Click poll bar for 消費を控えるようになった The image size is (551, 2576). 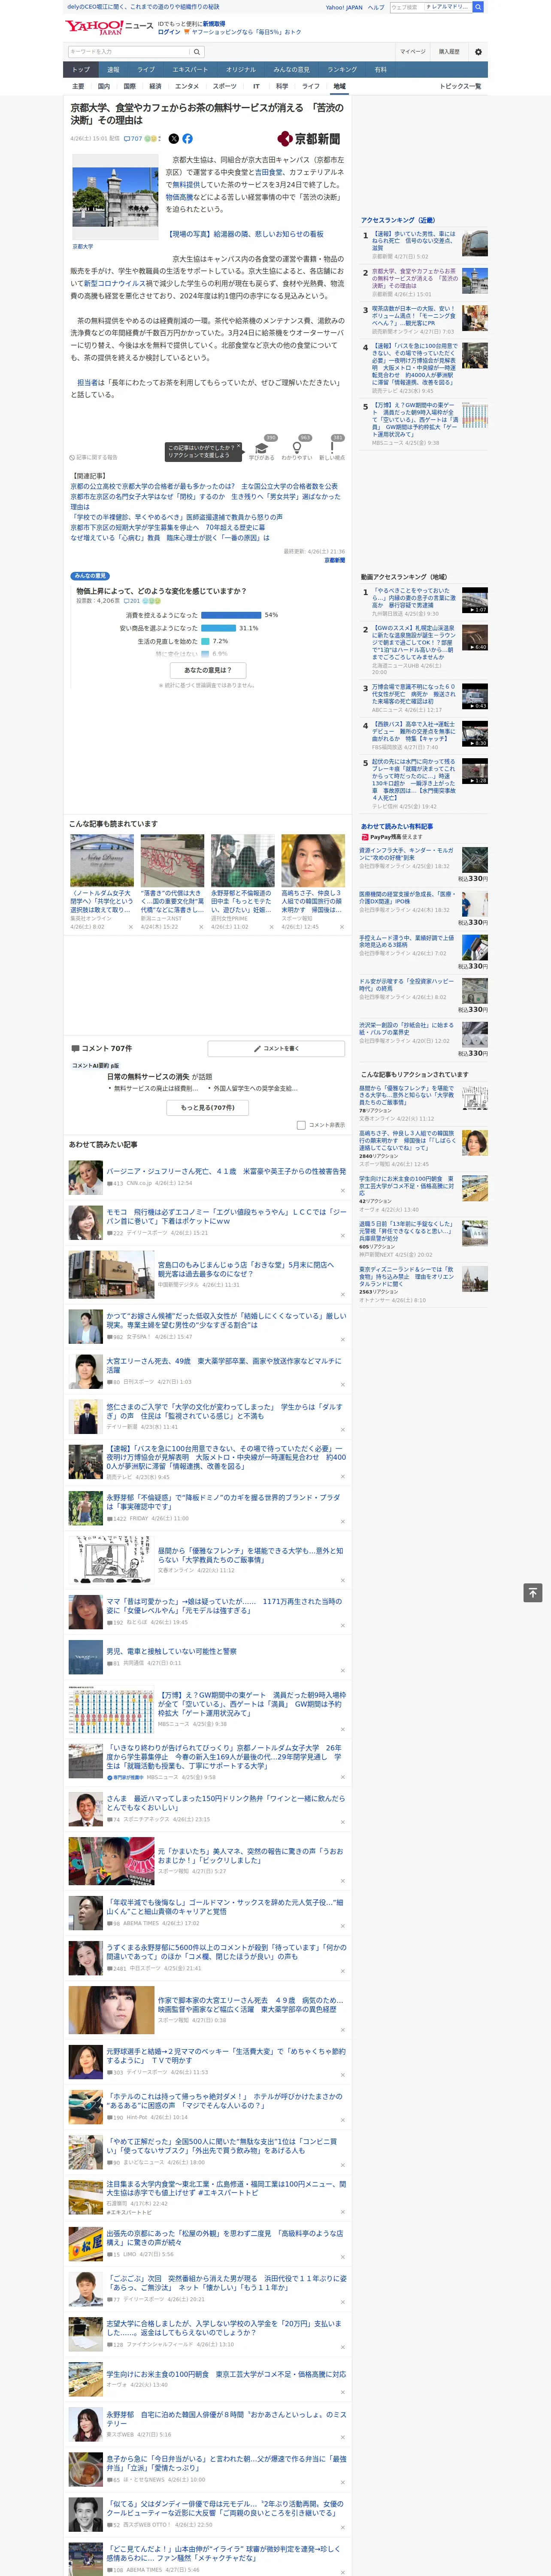point(231,615)
